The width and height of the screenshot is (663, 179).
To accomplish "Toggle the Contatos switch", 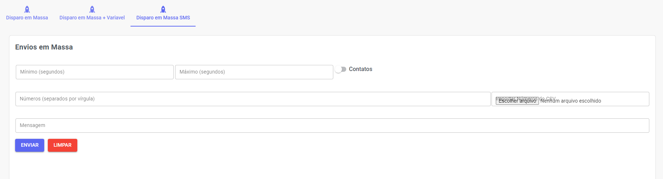I will (x=340, y=69).
